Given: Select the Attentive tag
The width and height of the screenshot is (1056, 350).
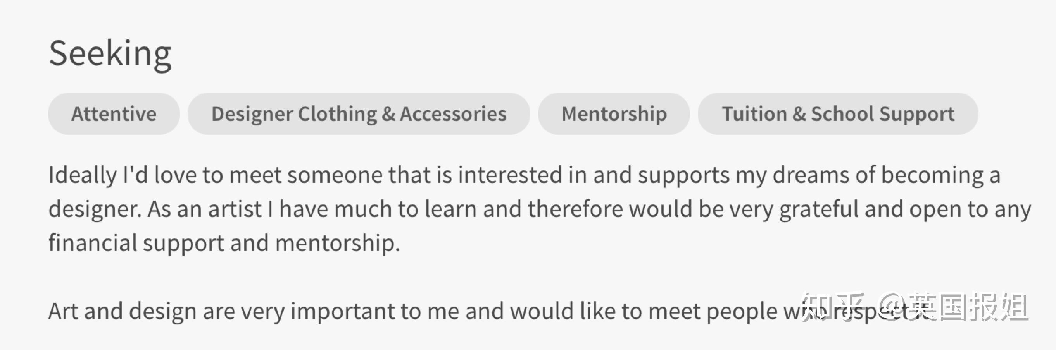Looking at the screenshot, I should (114, 114).
